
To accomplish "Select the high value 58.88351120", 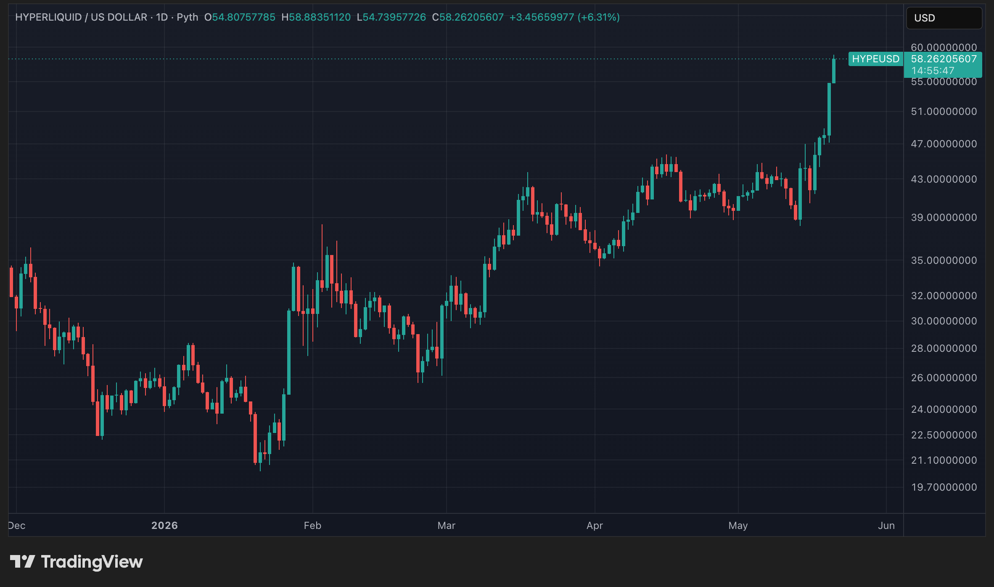I will click(320, 17).
